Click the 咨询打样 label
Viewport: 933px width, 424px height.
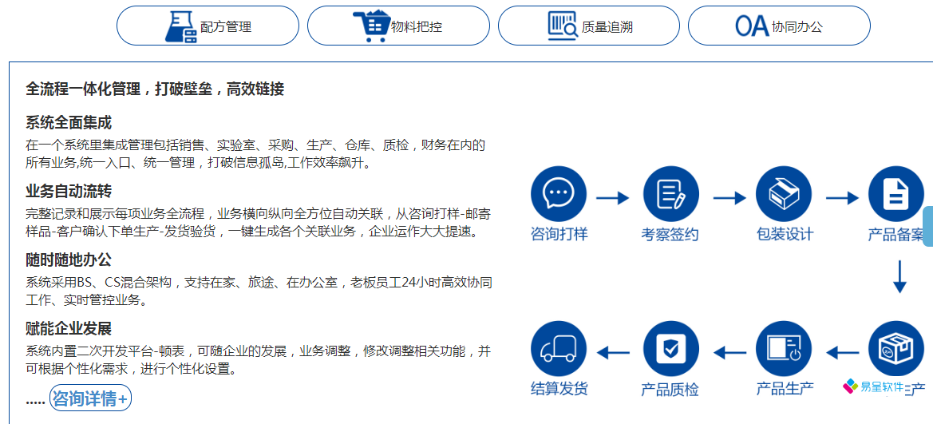tap(559, 234)
